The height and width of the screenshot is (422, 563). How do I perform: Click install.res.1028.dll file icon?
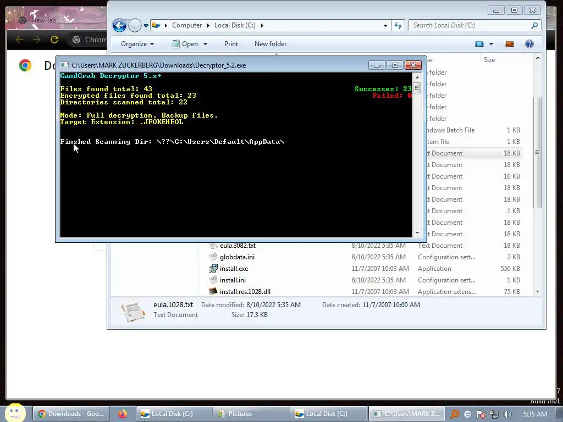[213, 291]
